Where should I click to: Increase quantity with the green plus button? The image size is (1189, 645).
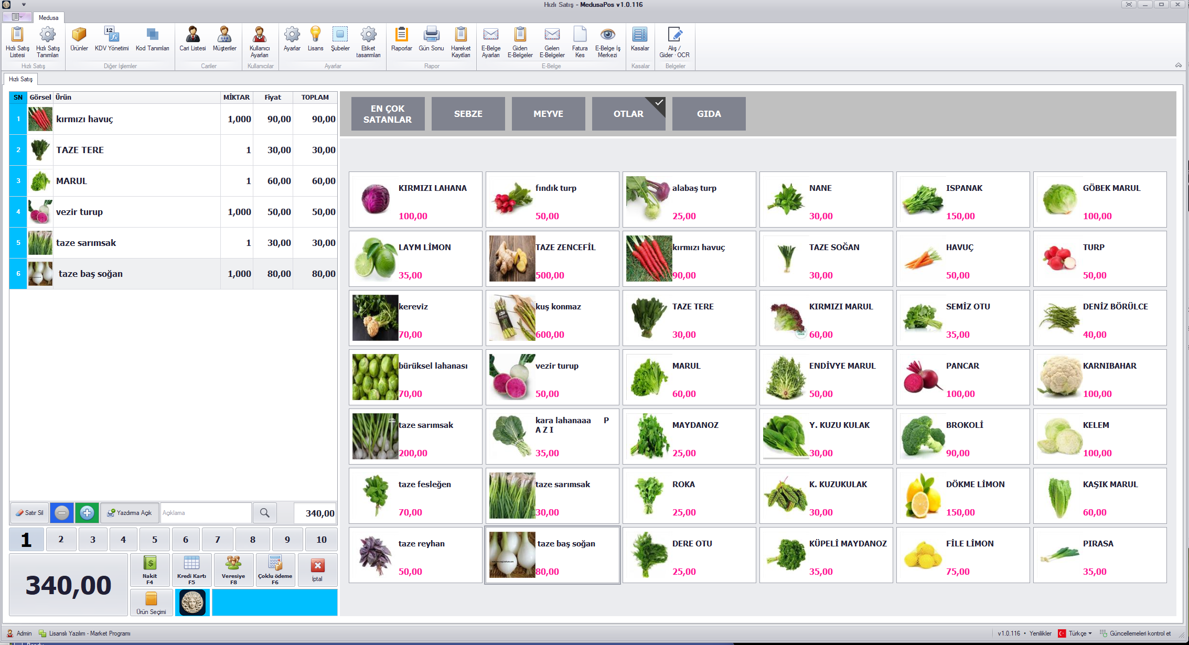click(x=87, y=513)
